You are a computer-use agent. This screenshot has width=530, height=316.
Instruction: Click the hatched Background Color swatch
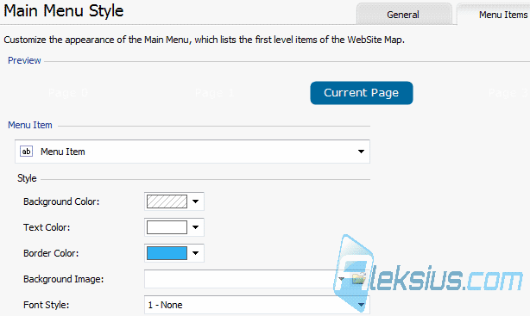pos(167,201)
